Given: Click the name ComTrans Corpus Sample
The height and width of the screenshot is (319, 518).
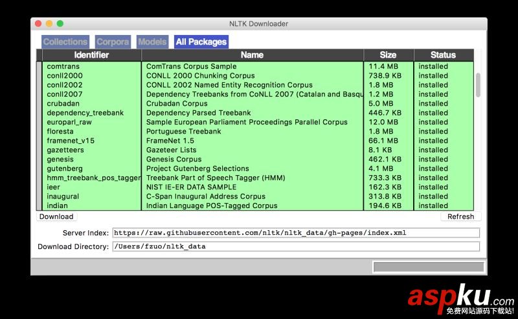Looking at the screenshot, I should 191,67.
